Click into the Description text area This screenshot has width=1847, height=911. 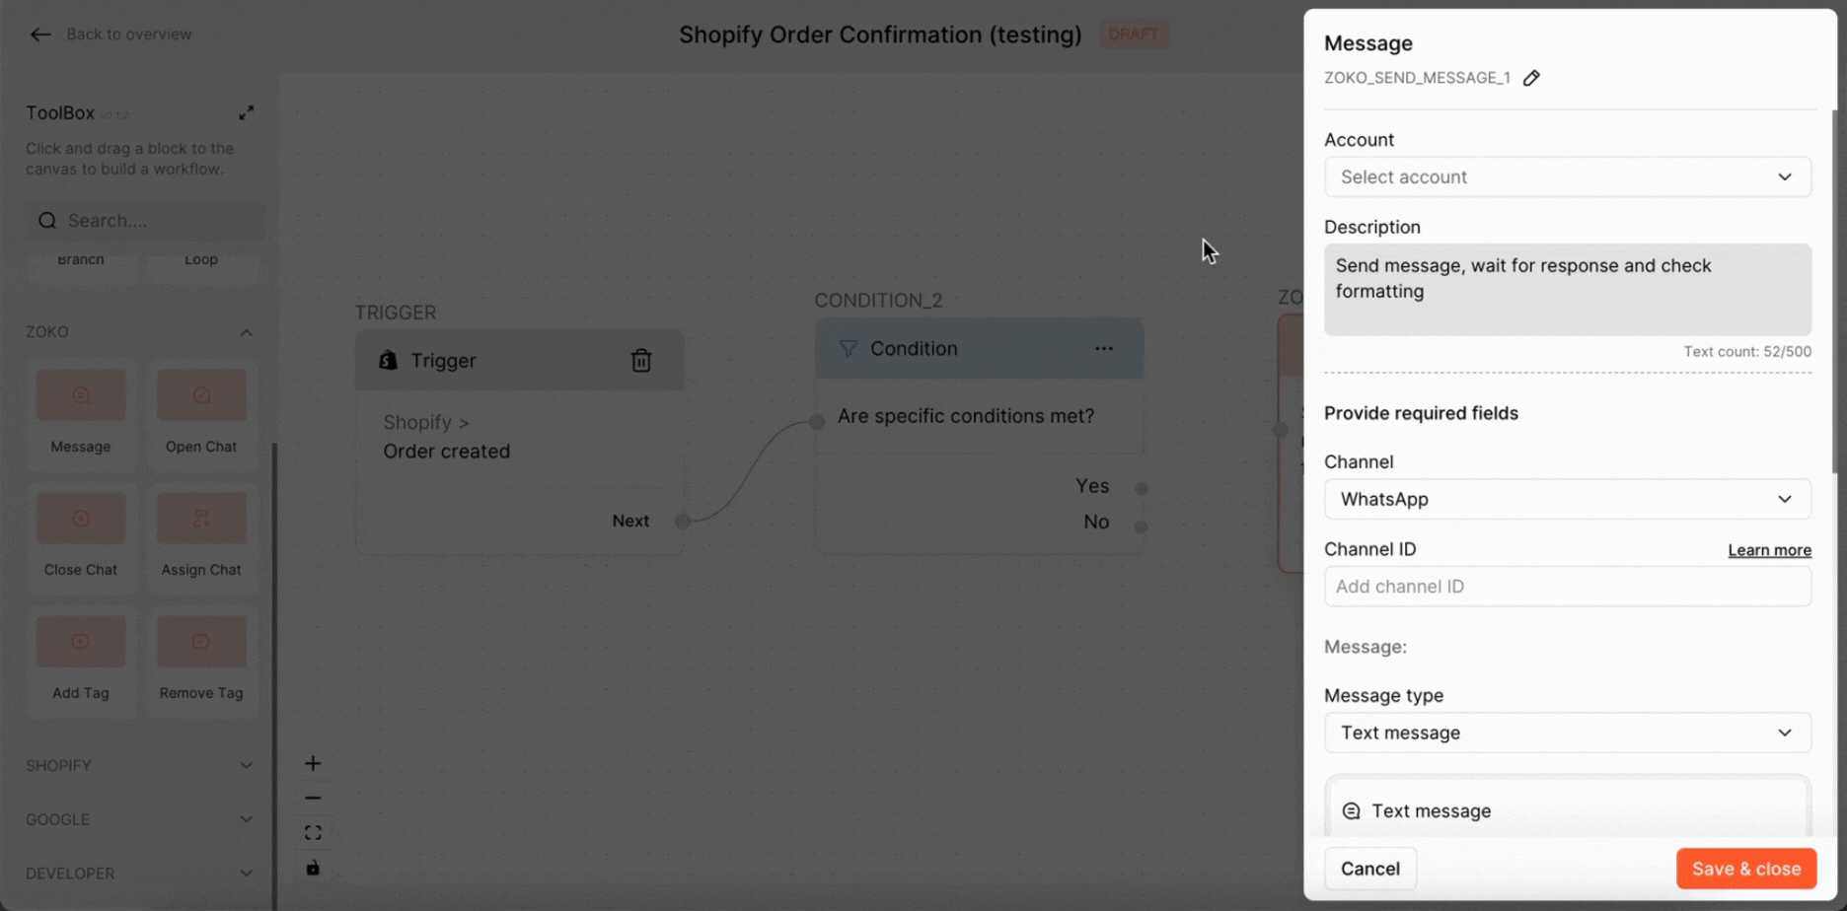(x=1568, y=290)
